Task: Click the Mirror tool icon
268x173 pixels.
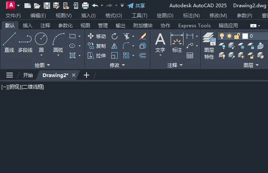Action: [x=114, y=46]
